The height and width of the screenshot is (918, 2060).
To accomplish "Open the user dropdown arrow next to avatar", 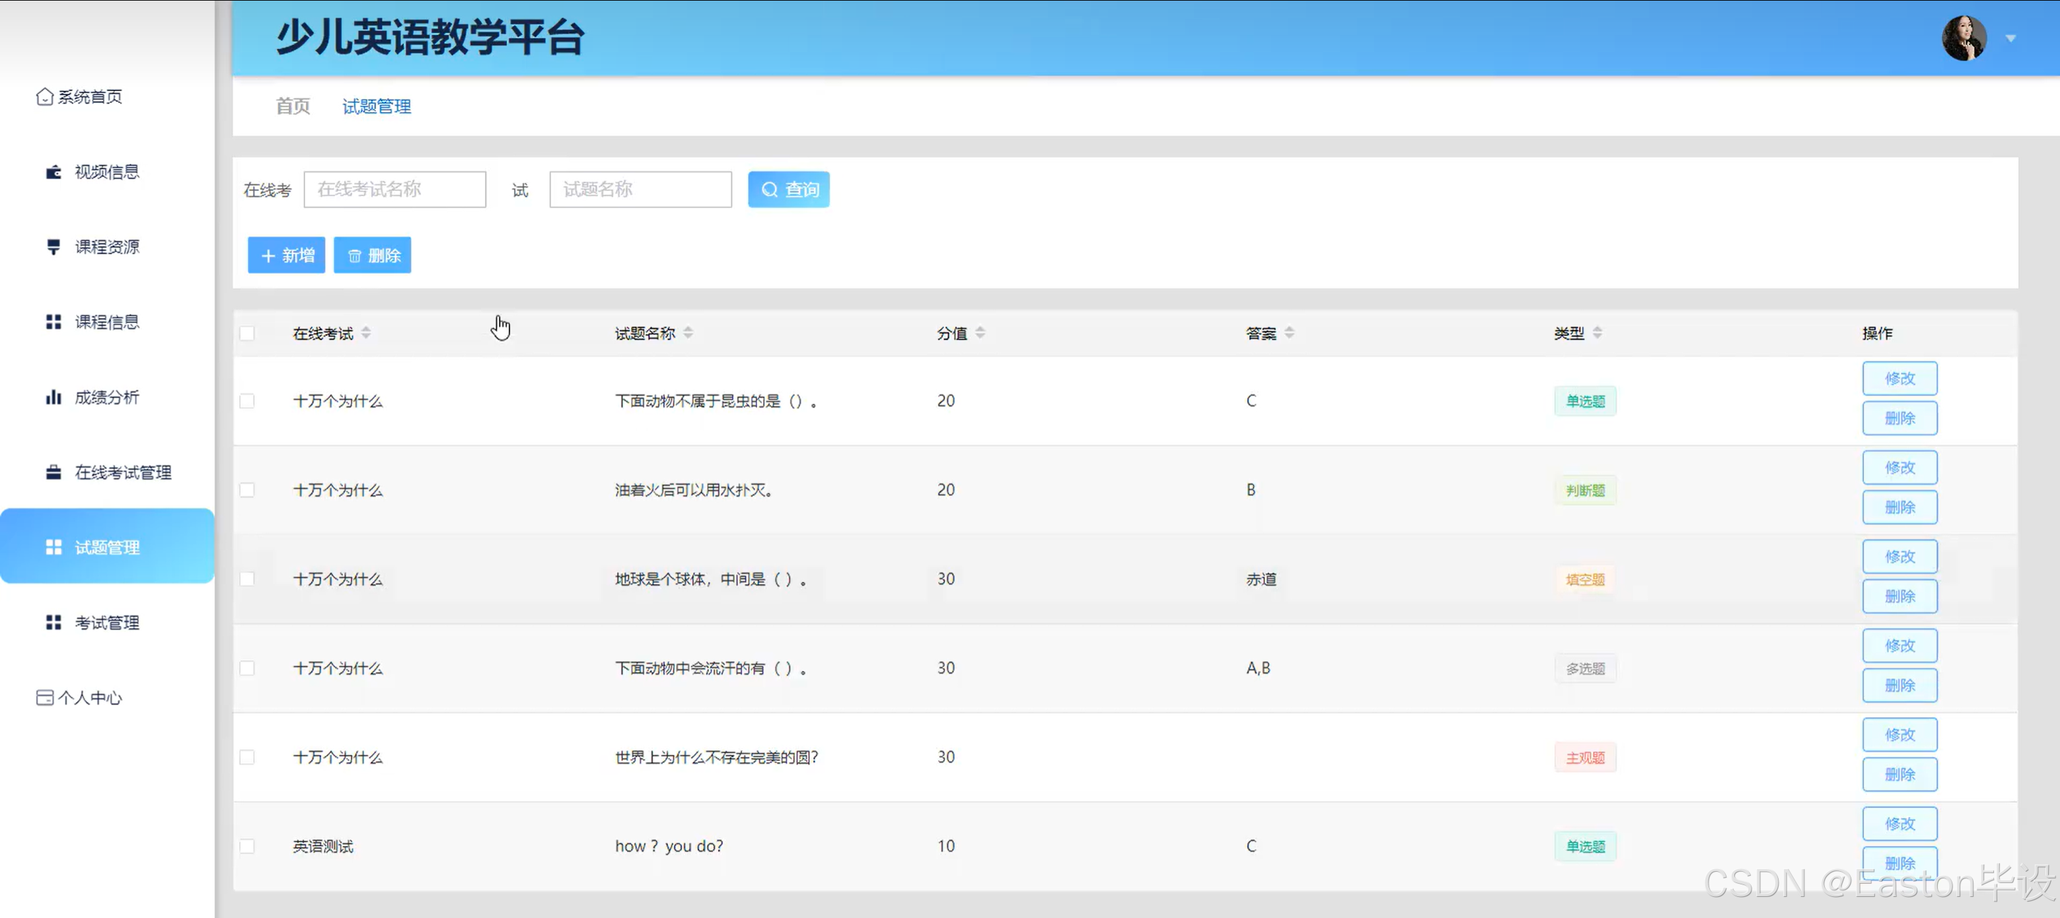I will [2010, 38].
